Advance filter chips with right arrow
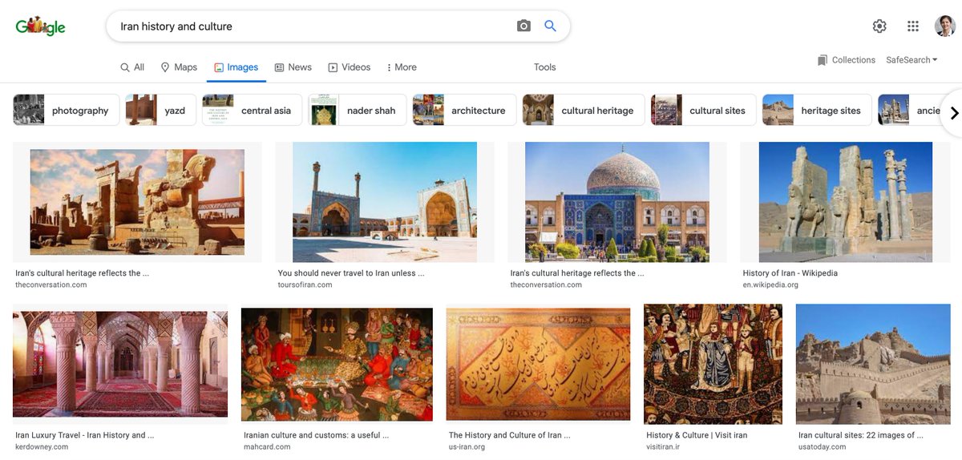This screenshot has height=460, width=962. [953, 113]
